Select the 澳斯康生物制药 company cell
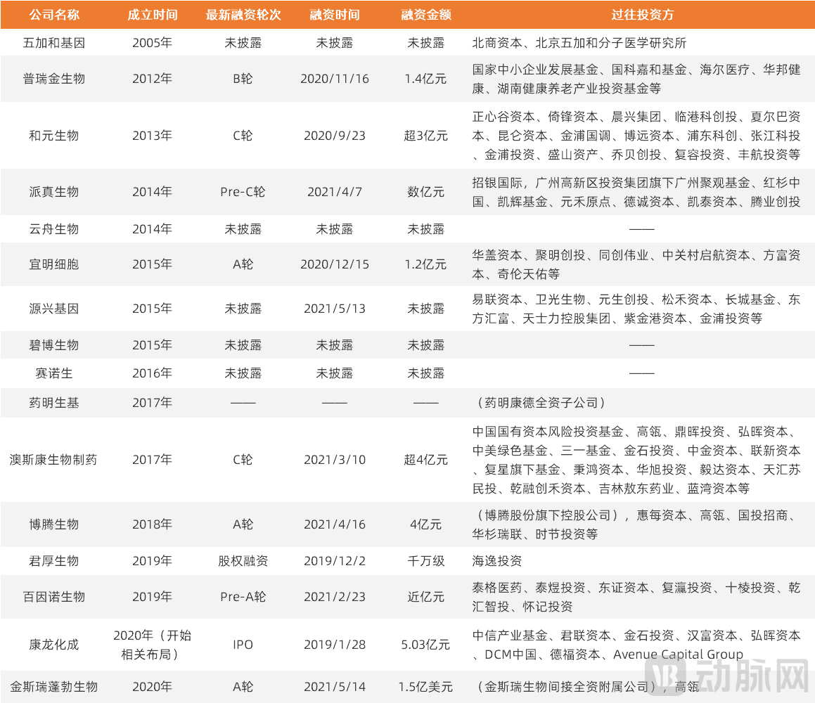The width and height of the screenshot is (815, 703). coord(54,459)
